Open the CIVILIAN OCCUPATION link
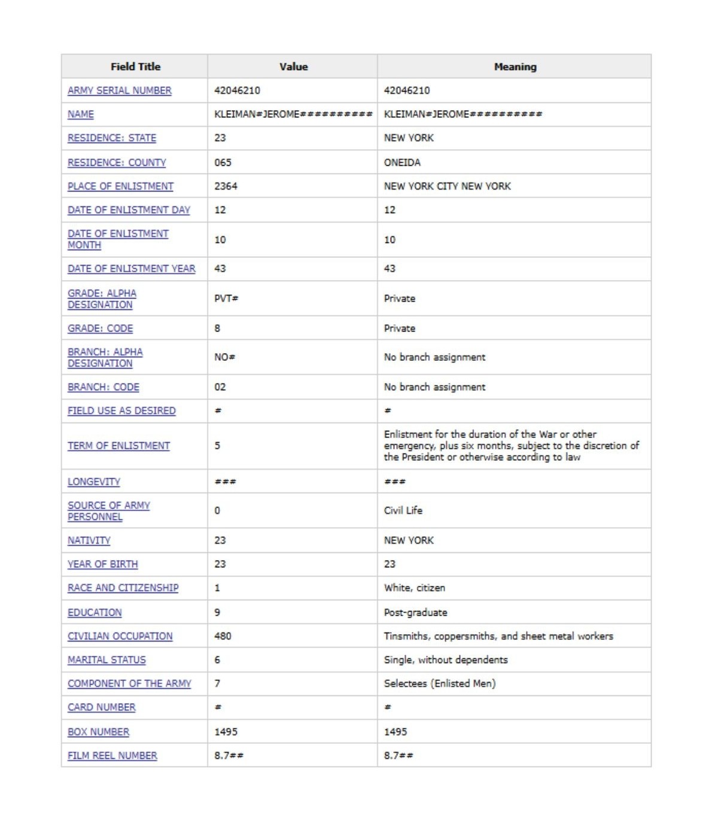This screenshot has height=821, width=718. click(120, 636)
